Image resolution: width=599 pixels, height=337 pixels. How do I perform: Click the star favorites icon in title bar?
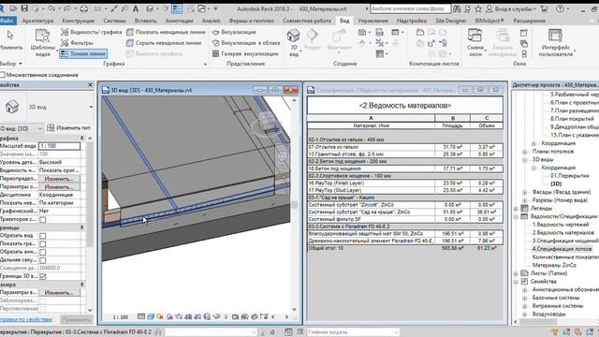point(478,8)
